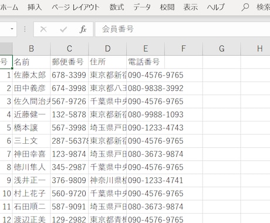Click the Cancel (X) formula bar icon
This screenshot has height=223, width=270.
point(43,29)
